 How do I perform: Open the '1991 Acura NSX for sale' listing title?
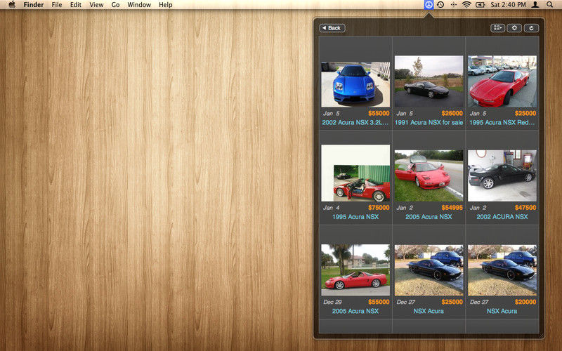click(429, 122)
